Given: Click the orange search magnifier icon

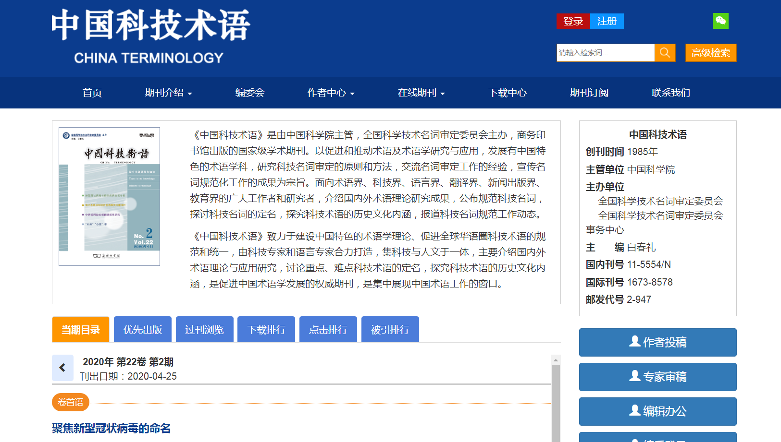Looking at the screenshot, I should point(665,53).
